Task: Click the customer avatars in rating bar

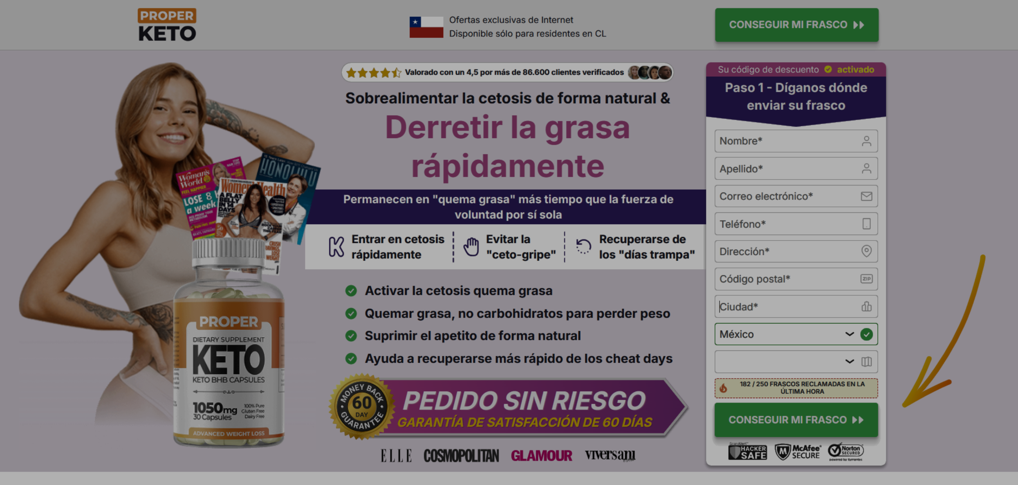Action: [650, 73]
